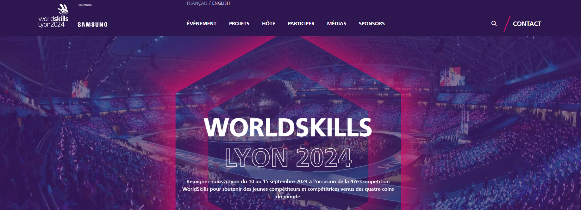Click the search magnifier icon
Screen dimensions: 581x210
[494, 23]
